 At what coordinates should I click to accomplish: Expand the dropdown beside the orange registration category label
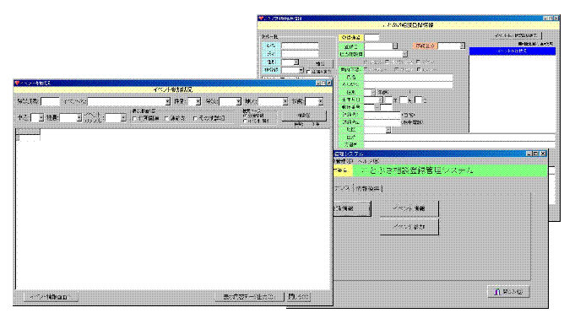click(x=462, y=46)
